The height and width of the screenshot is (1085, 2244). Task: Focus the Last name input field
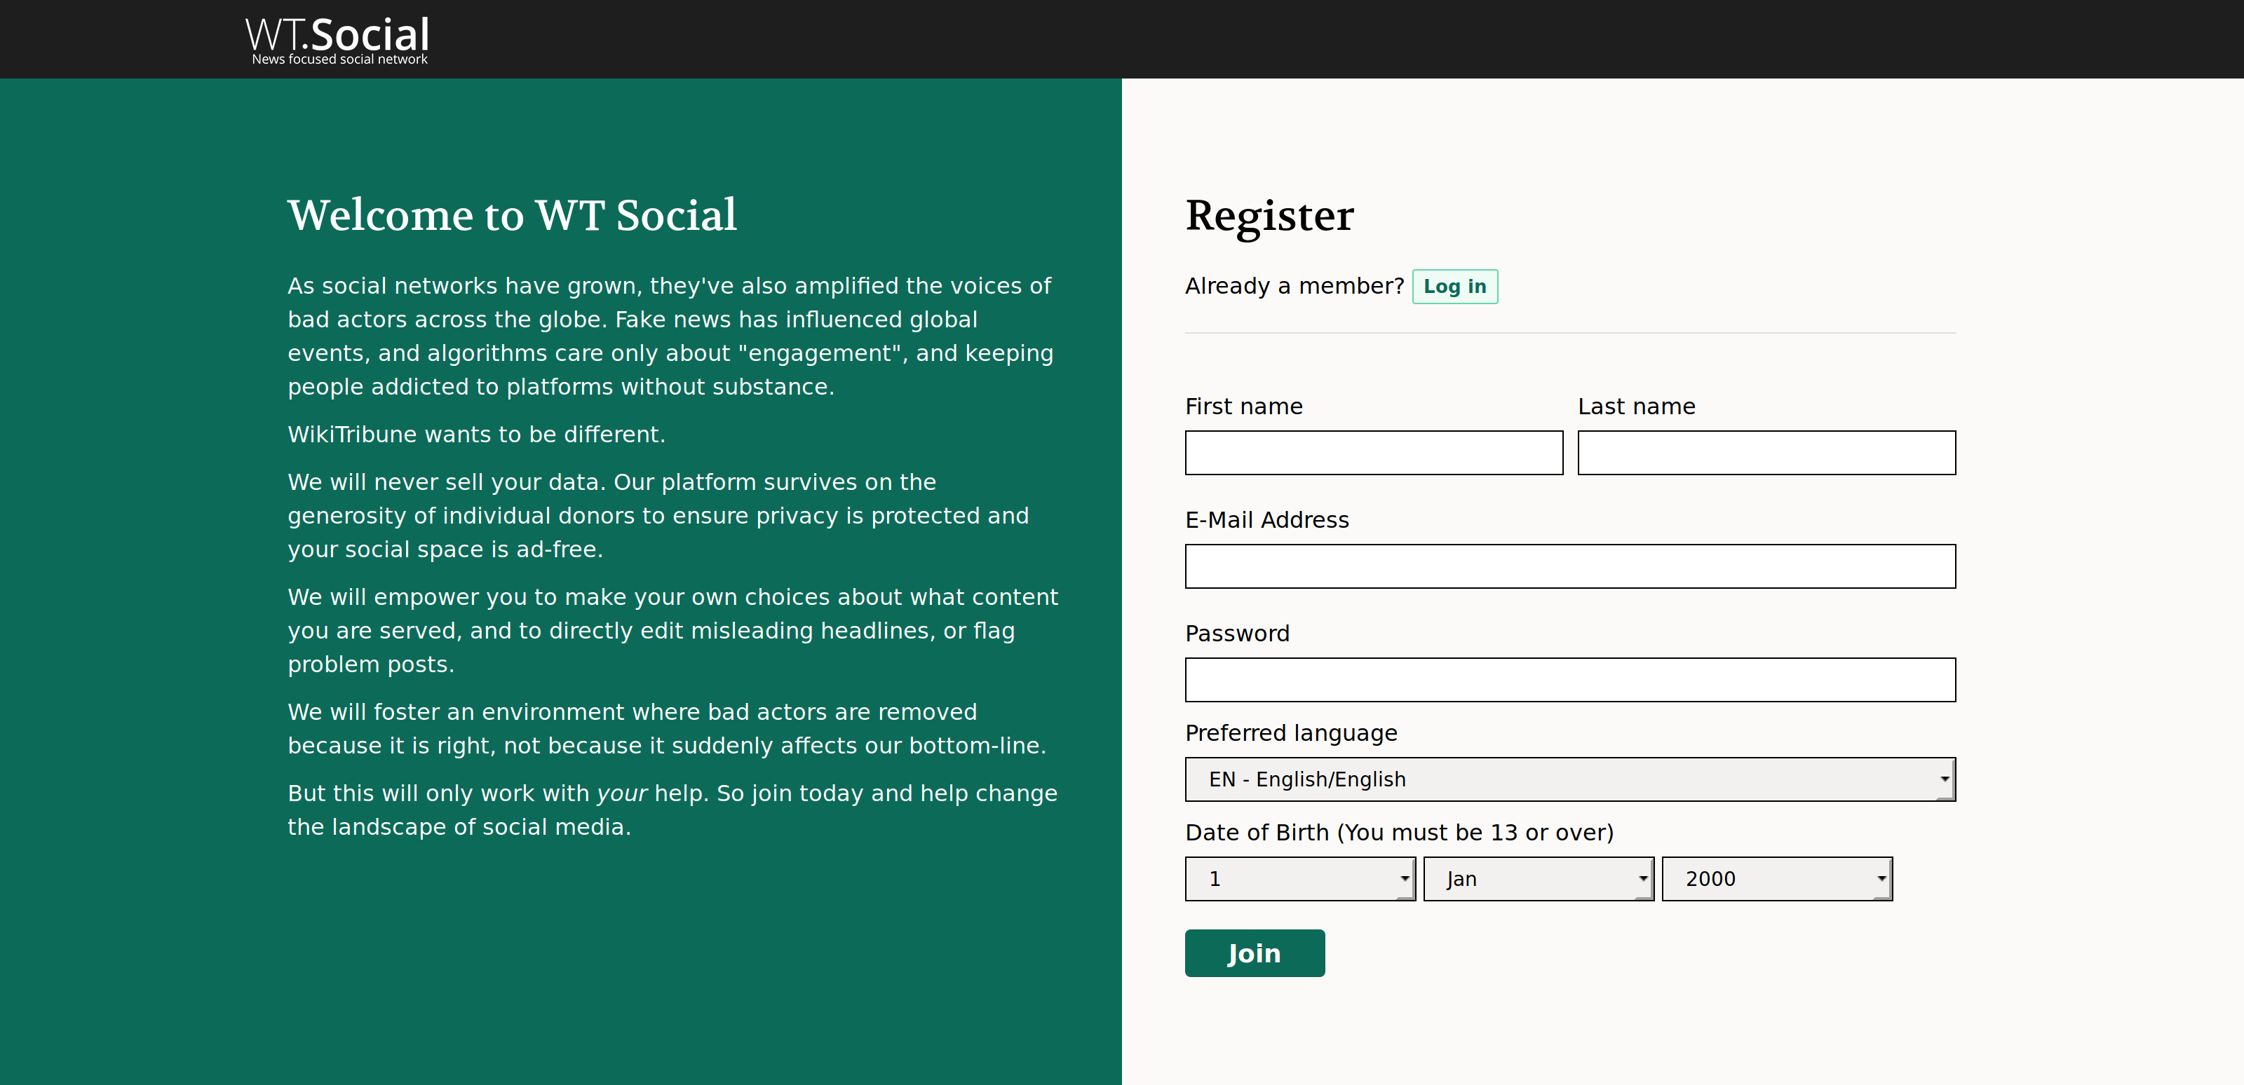1766,453
